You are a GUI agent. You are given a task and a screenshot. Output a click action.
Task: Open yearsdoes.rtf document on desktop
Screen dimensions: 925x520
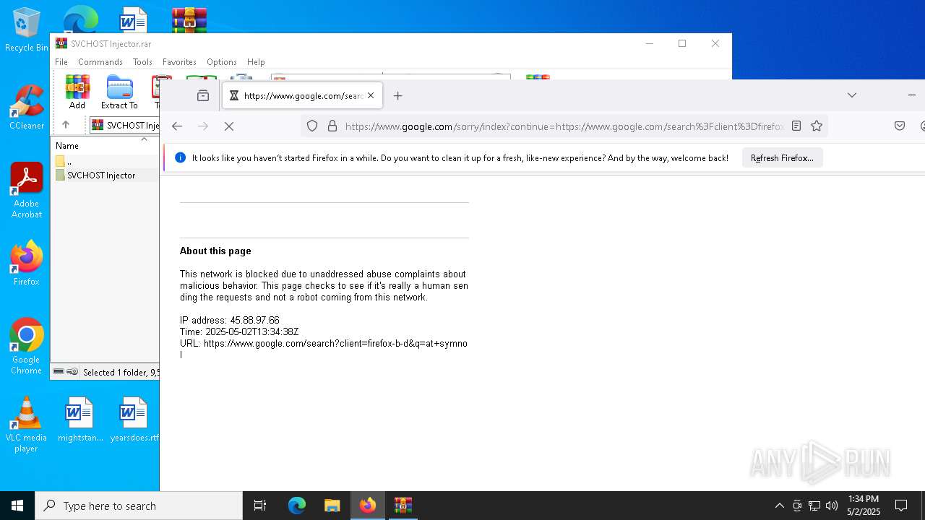click(x=134, y=419)
